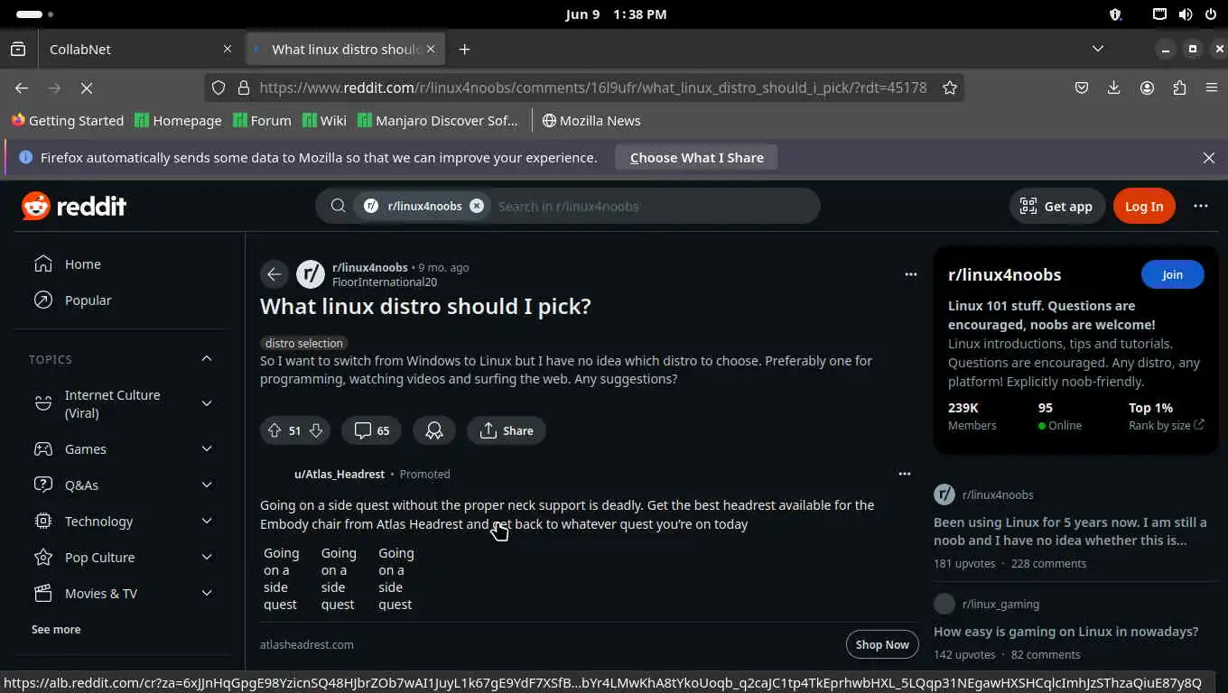This screenshot has height=693, width=1228.
Task: Open Manjaro Discover Software bookmark
Action: click(438, 120)
